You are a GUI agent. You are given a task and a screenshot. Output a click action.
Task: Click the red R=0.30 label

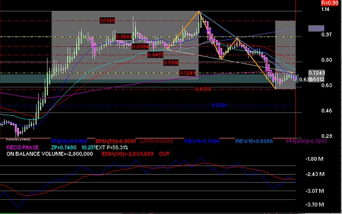coord(329,3)
